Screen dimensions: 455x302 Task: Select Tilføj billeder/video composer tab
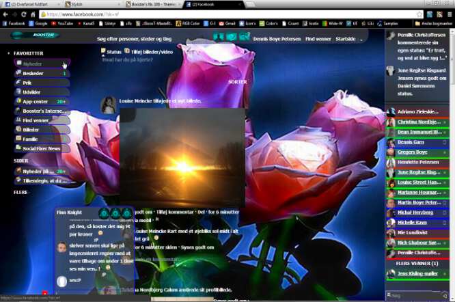(x=149, y=52)
